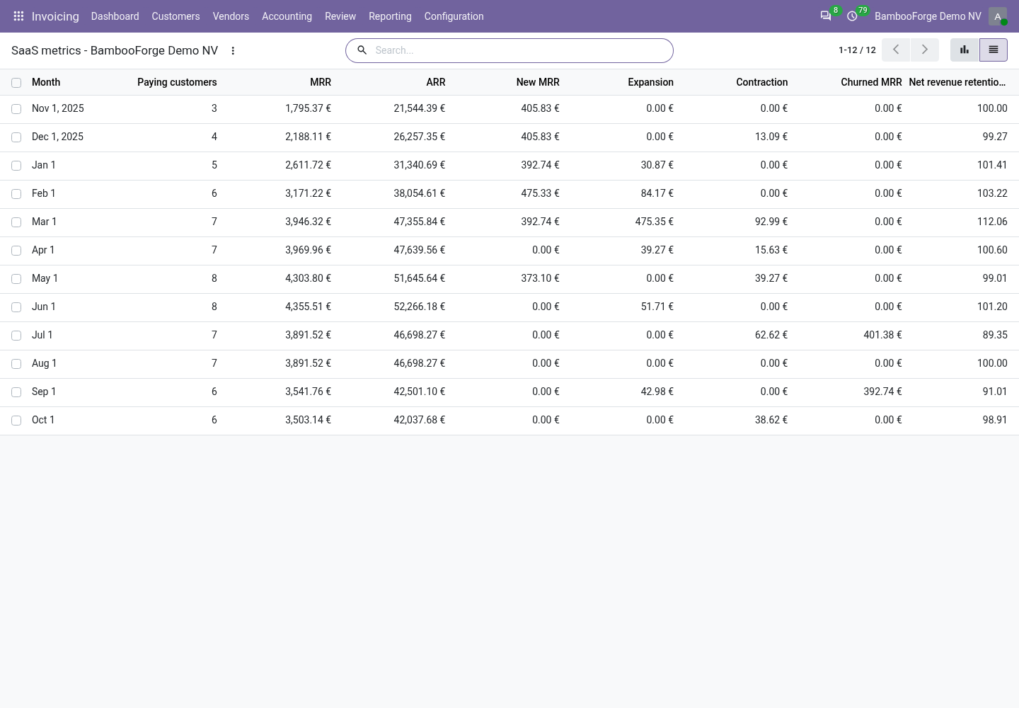The image size is (1019, 708).
Task: Click the search magnifier icon
Action: pos(362,50)
